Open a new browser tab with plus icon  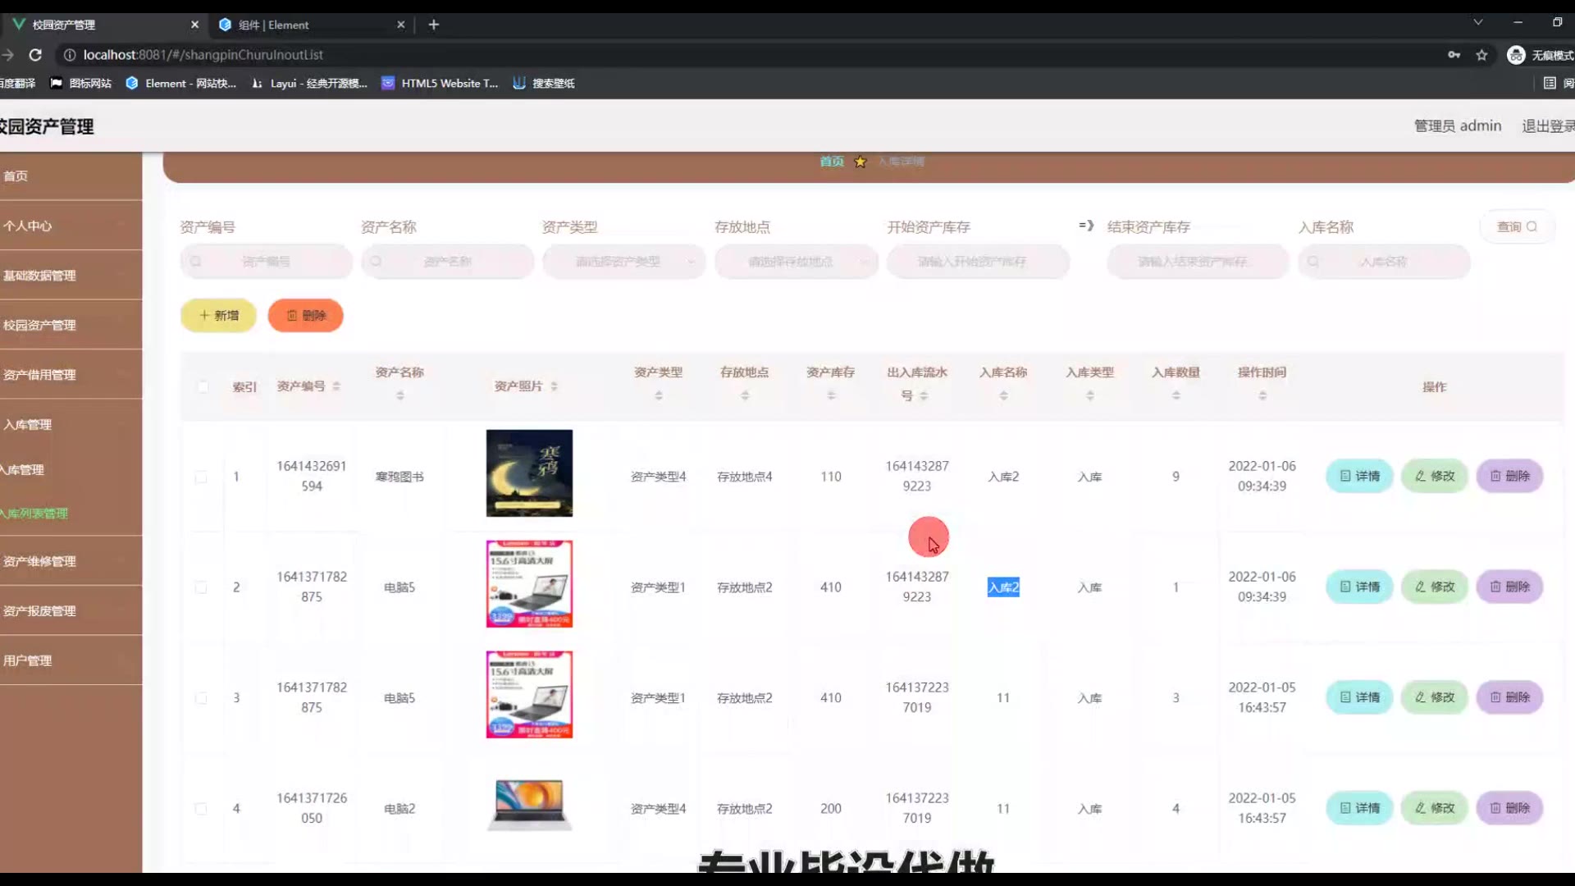[434, 25]
